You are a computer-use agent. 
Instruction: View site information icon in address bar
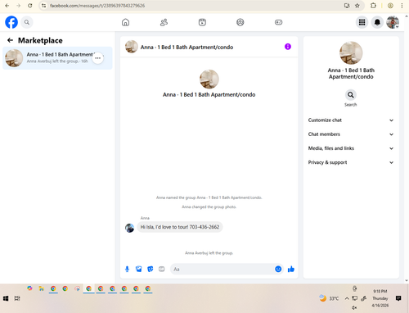[44, 6]
